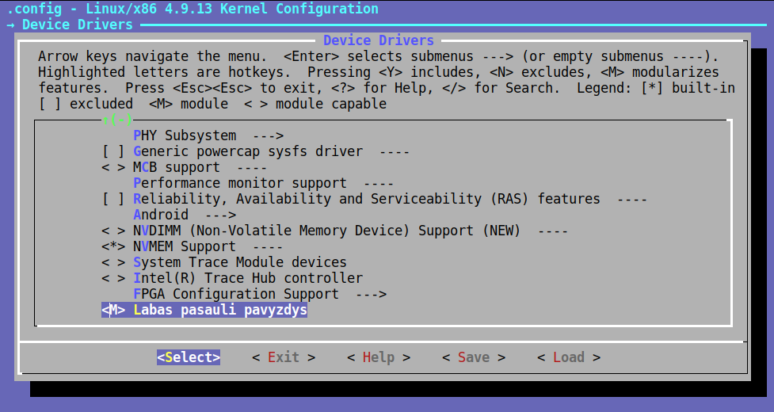774x412 pixels.
Task: Open the Help button
Action: [379, 357]
